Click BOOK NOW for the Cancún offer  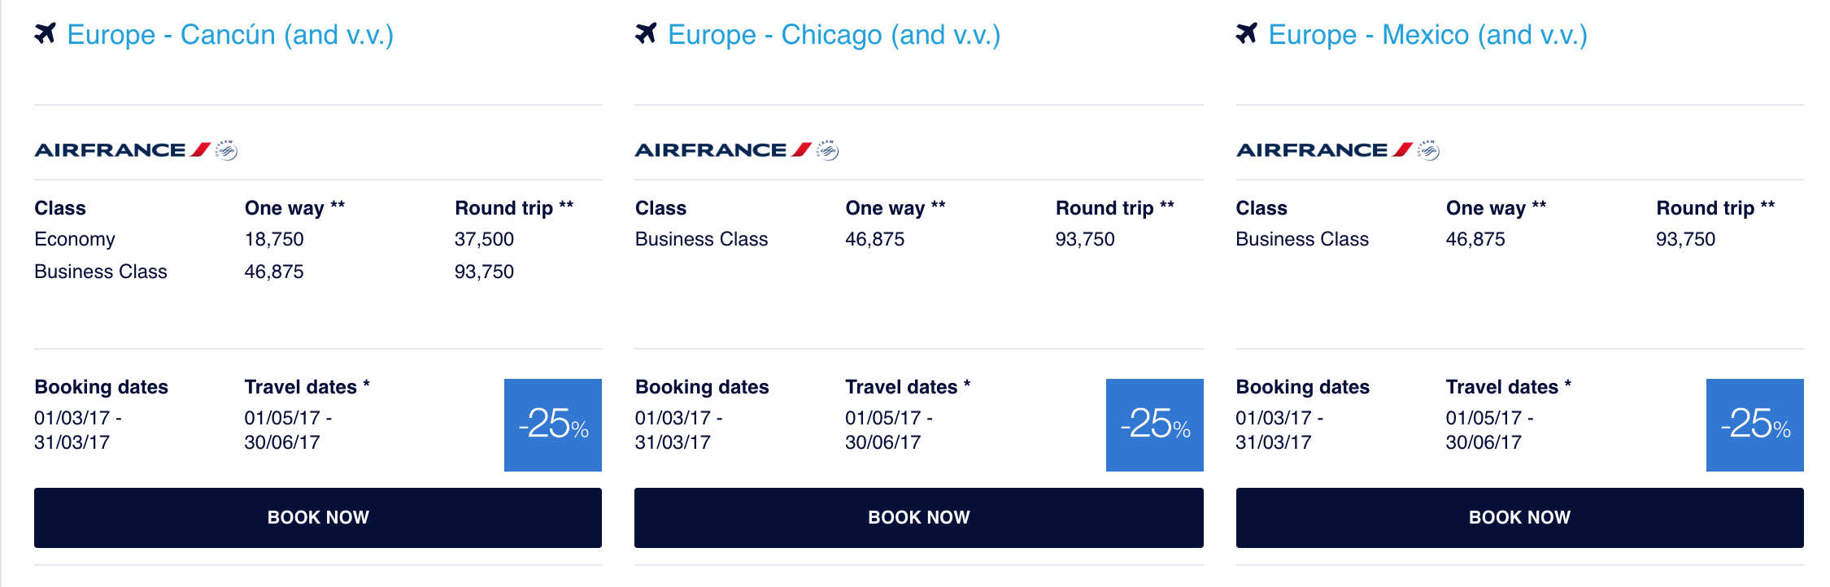pyautogui.click(x=318, y=518)
